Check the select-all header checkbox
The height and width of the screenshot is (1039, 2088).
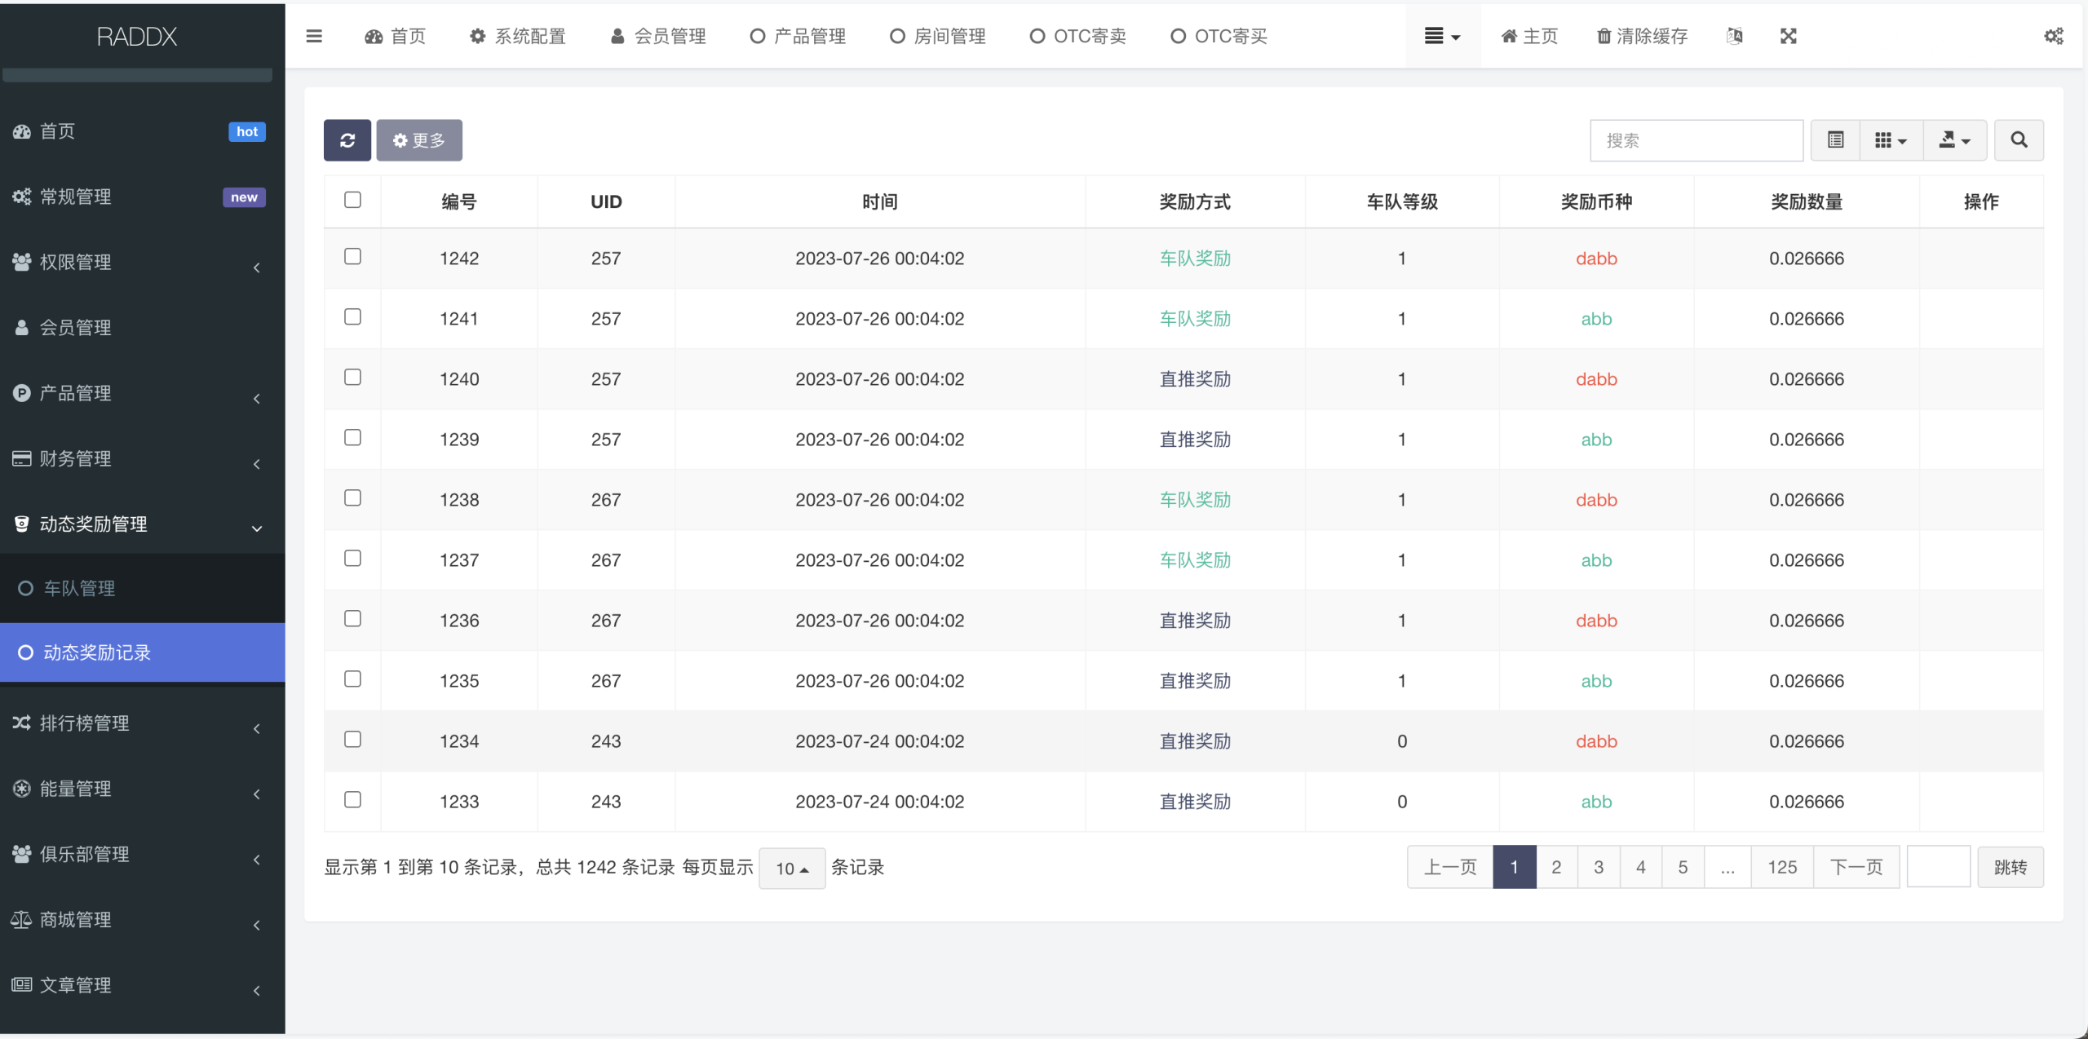point(352,200)
